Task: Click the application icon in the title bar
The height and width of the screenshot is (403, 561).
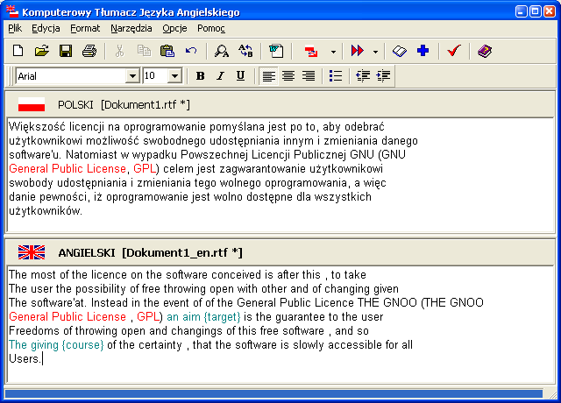Action: pos(12,11)
